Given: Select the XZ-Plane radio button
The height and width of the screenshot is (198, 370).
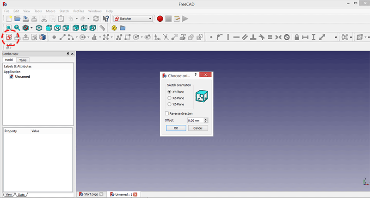Looking at the screenshot, I should pos(169,98).
